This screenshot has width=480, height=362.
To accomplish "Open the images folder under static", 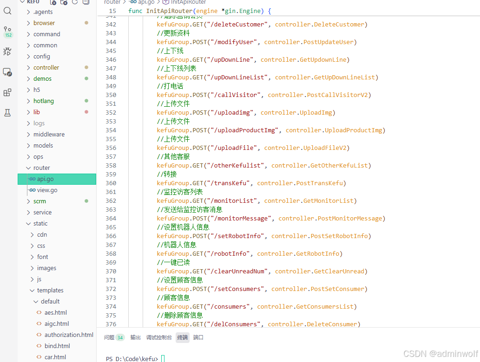I will pos(57,268).
